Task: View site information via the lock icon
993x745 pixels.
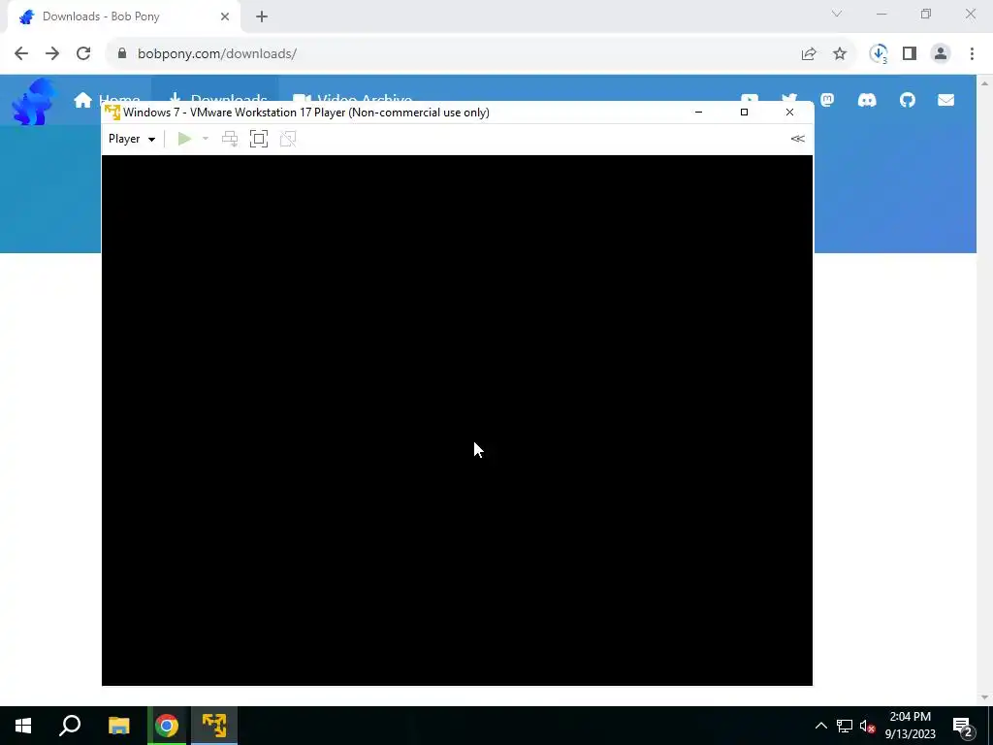Action: pyautogui.click(x=122, y=54)
